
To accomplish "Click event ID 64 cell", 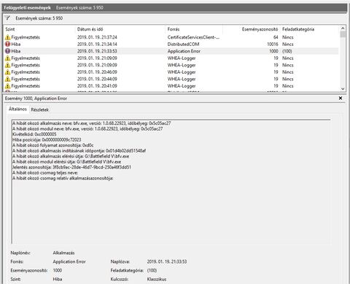I will point(276,37).
